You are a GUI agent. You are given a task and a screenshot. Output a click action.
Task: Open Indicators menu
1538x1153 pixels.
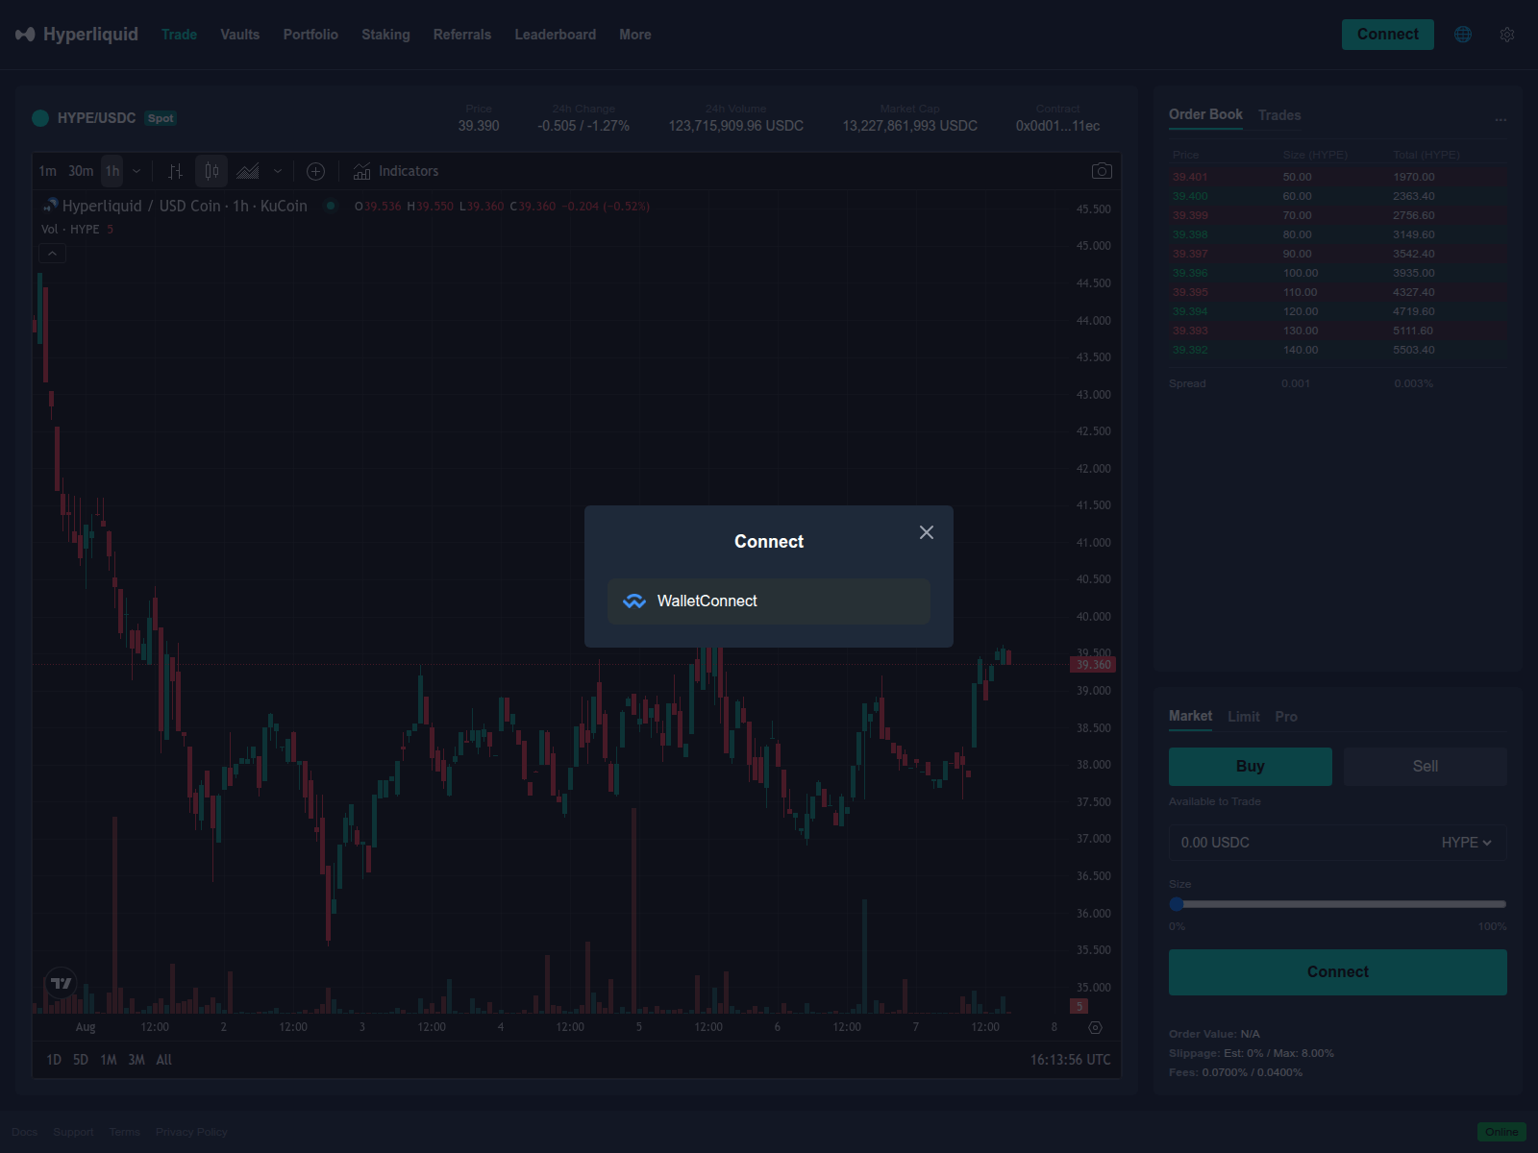pyautogui.click(x=396, y=171)
